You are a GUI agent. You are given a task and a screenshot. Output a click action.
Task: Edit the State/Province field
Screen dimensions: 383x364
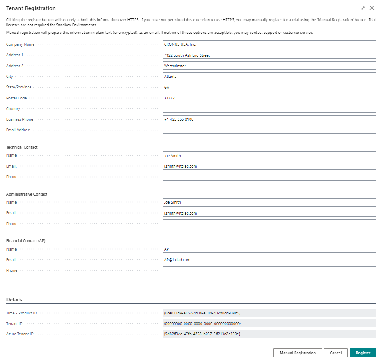(269, 87)
